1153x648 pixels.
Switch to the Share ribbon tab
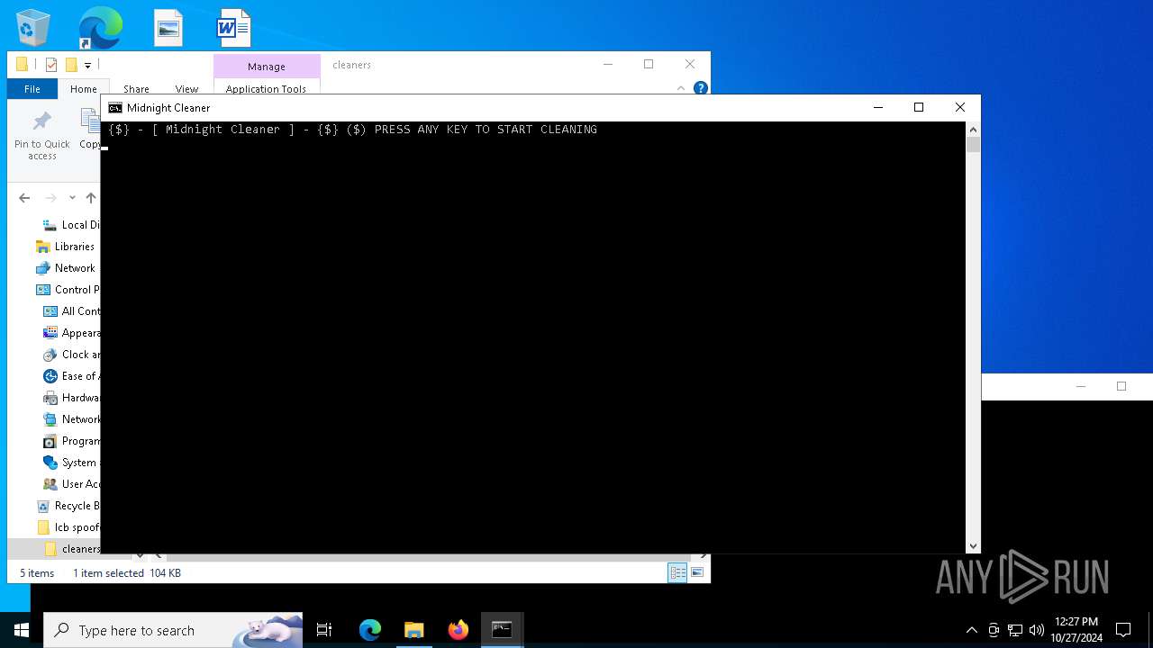[x=136, y=89]
